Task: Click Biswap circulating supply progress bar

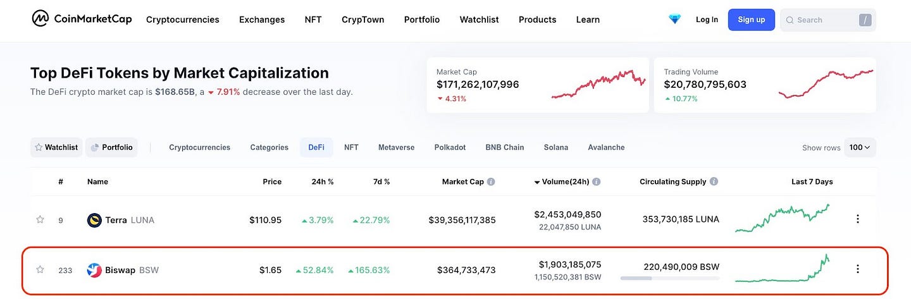Action: 670,278
